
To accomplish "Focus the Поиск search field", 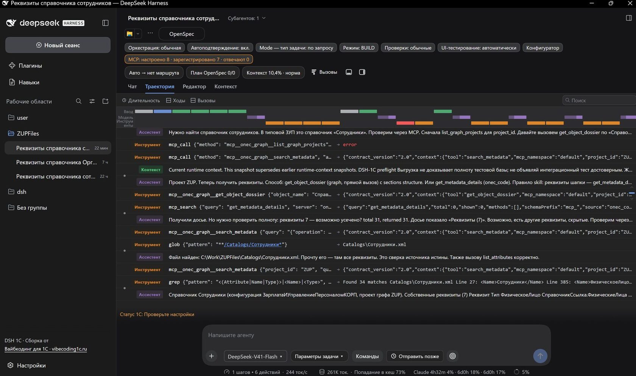I will click(x=599, y=100).
